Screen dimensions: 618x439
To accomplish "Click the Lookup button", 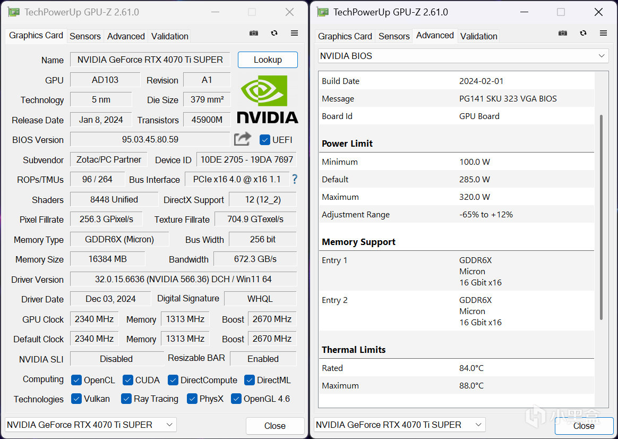I will (x=268, y=60).
